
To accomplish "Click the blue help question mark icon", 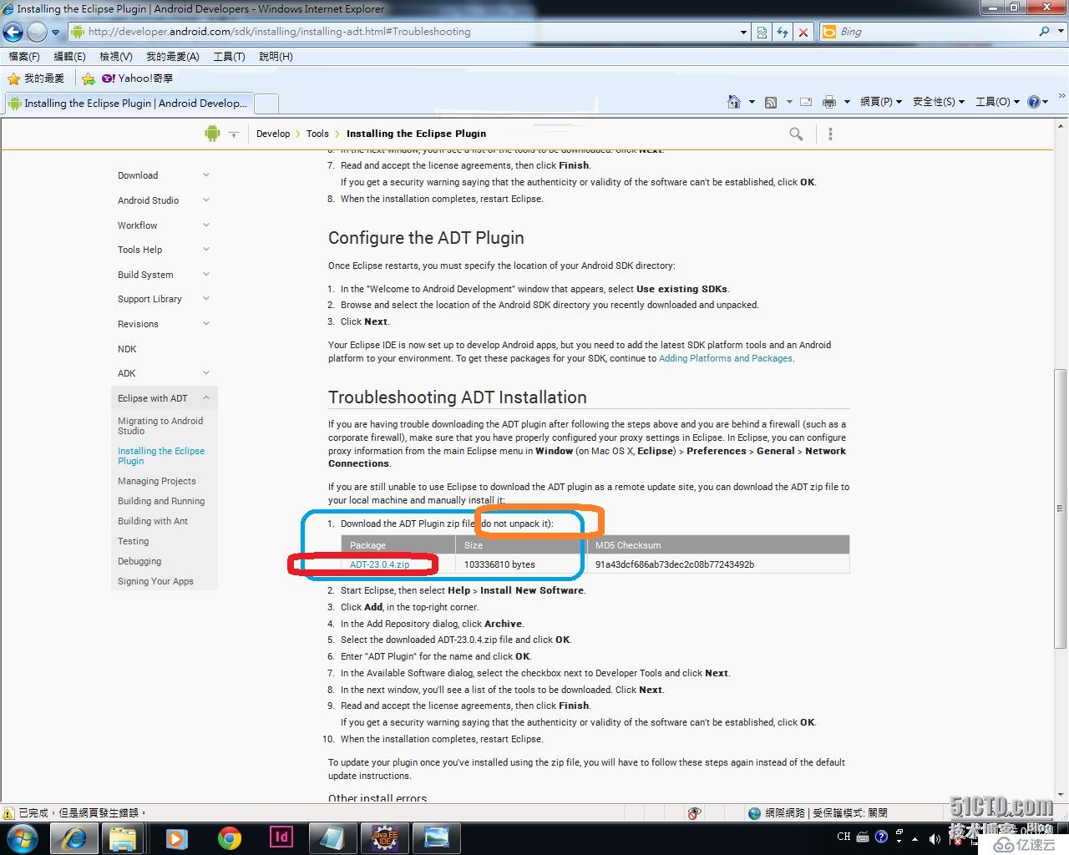I will click(1034, 102).
